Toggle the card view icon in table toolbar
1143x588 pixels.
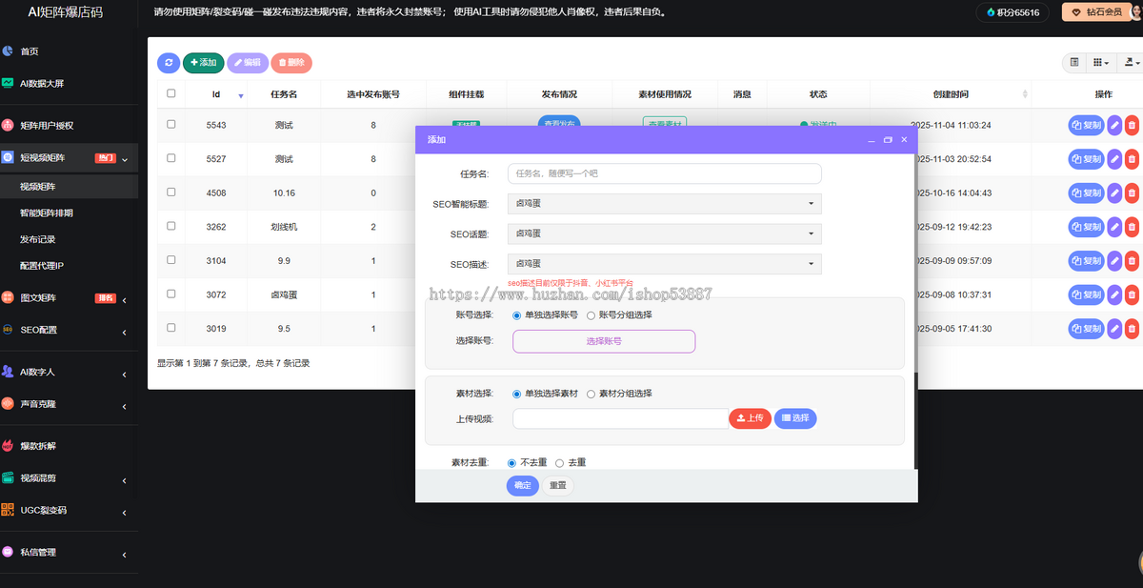click(1074, 62)
